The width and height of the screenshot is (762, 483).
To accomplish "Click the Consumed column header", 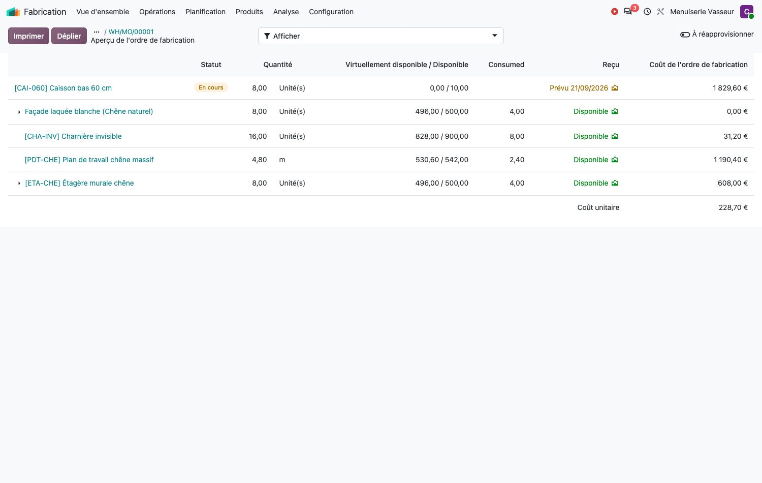I will pos(506,65).
